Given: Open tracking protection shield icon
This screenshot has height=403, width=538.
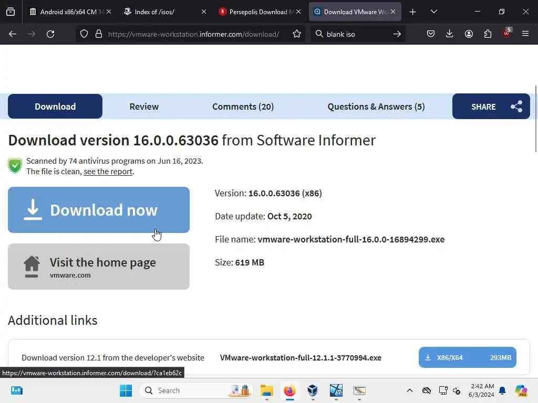Looking at the screenshot, I should tap(84, 34).
